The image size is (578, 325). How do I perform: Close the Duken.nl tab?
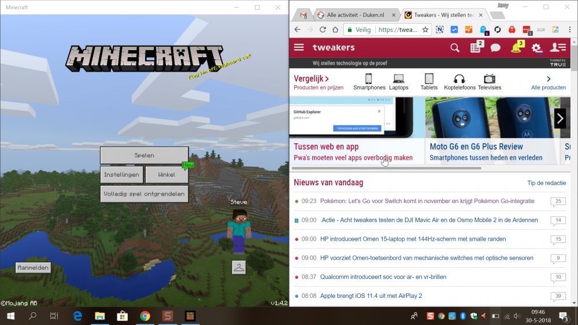click(393, 15)
